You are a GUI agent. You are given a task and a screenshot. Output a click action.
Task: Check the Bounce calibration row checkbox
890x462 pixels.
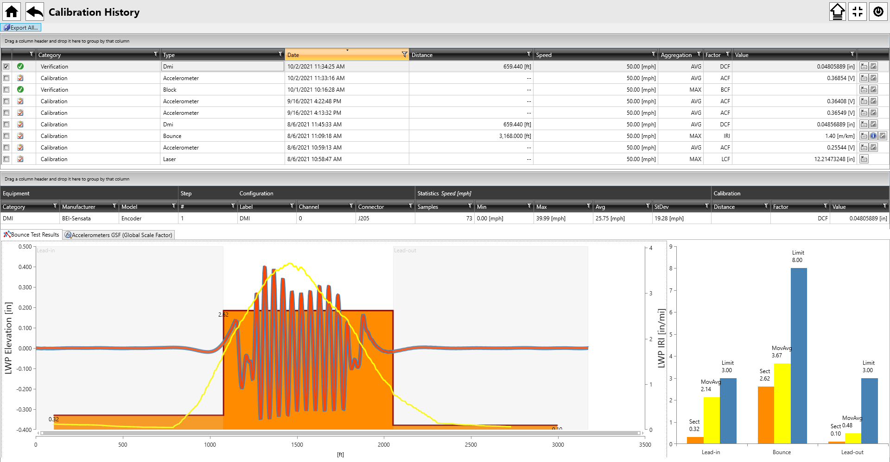pos(6,136)
